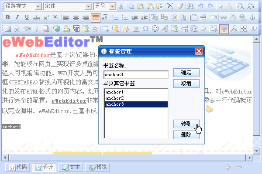The width and height of the screenshot is (262, 174).
Task: Select anchor2 in the bookmark list
Action: tap(136, 98)
